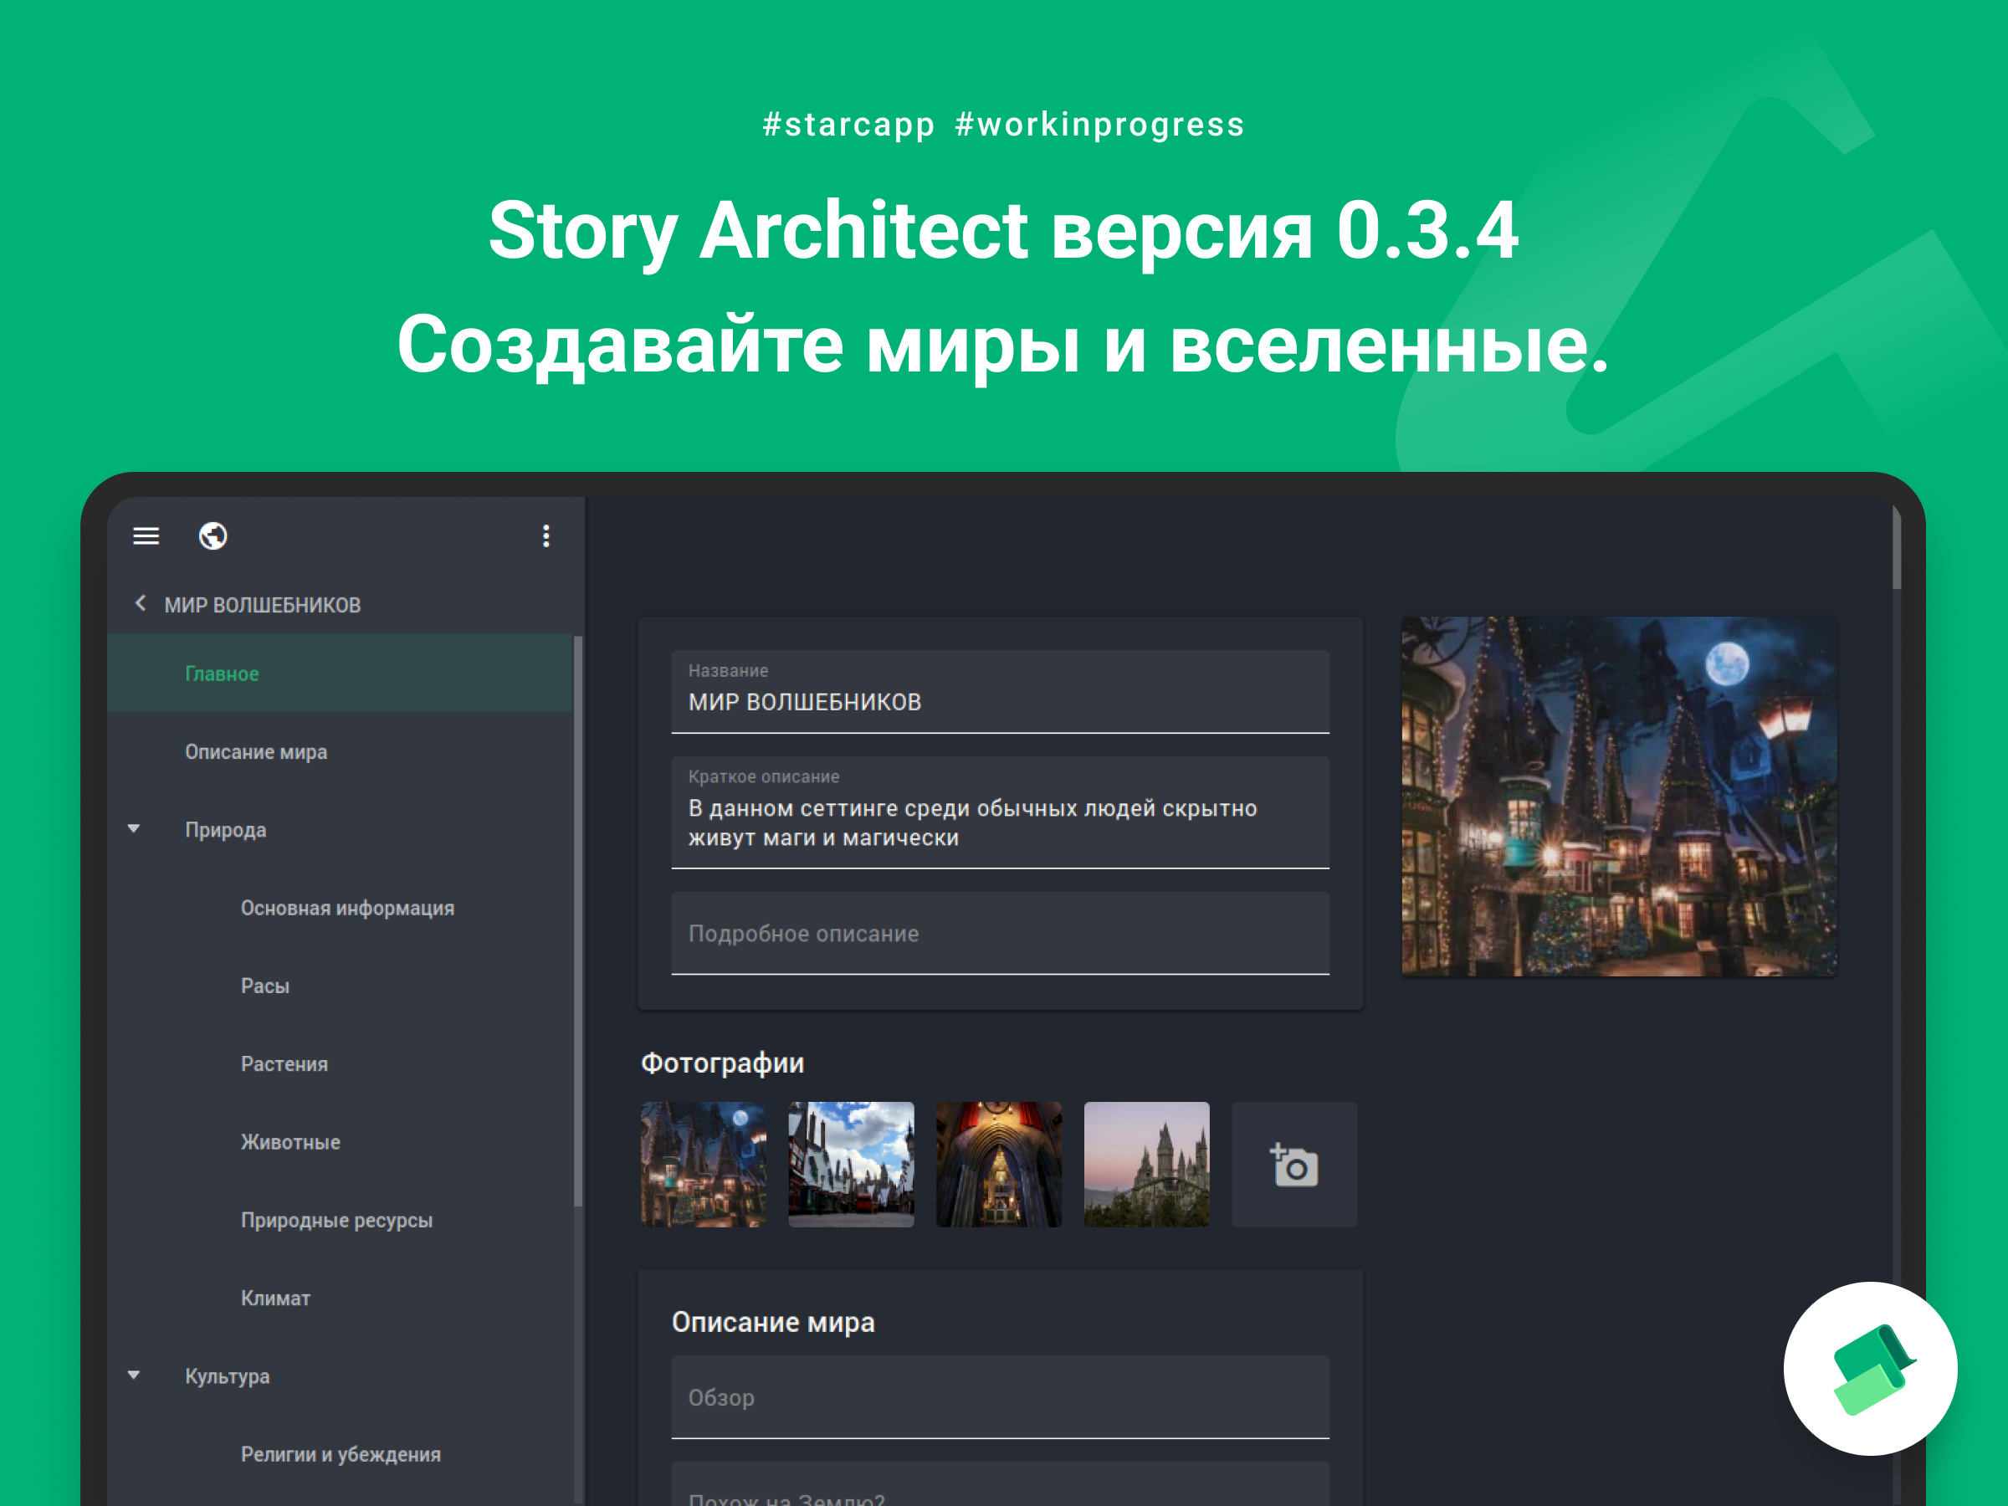
Task: Click the main content scrollbar
Action: [x=1897, y=547]
